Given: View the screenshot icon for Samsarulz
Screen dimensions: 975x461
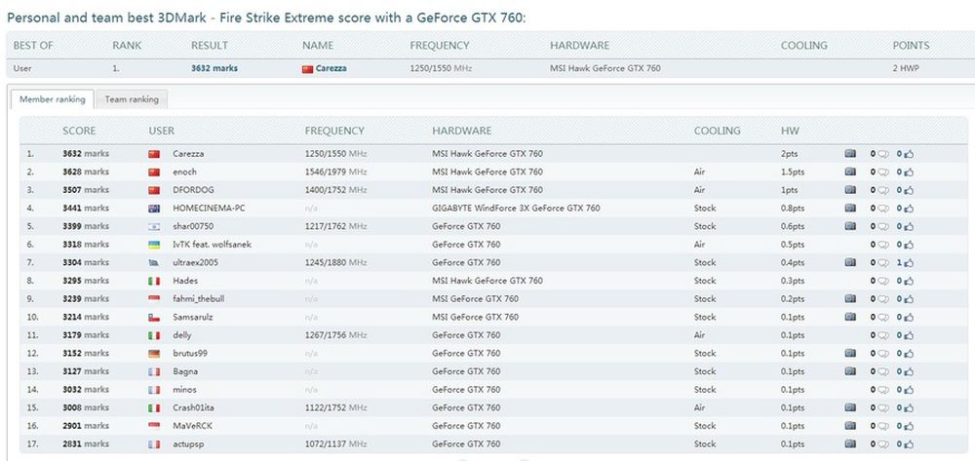Looking at the screenshot, I should [850, 317].
